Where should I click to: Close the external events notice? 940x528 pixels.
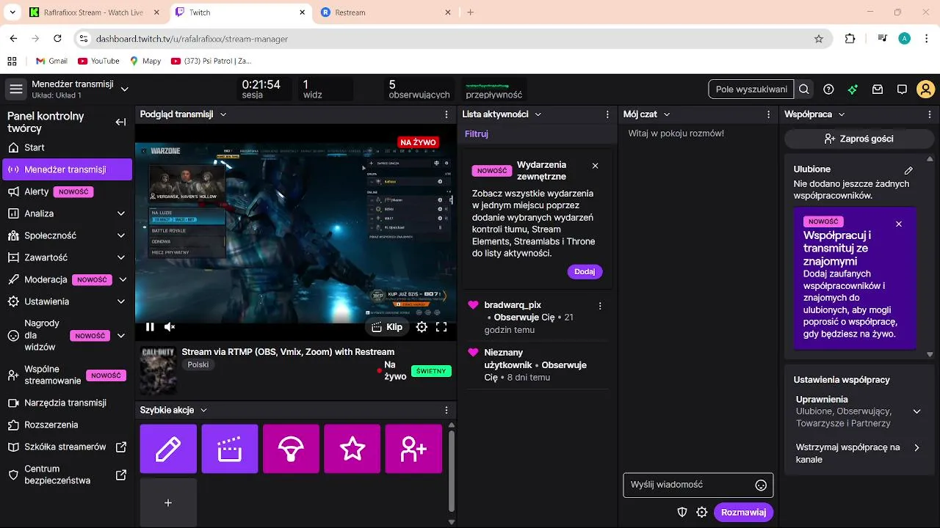[x=595, y=166]
